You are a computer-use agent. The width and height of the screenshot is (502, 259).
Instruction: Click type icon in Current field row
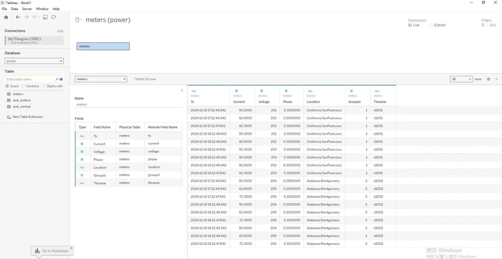82,144
